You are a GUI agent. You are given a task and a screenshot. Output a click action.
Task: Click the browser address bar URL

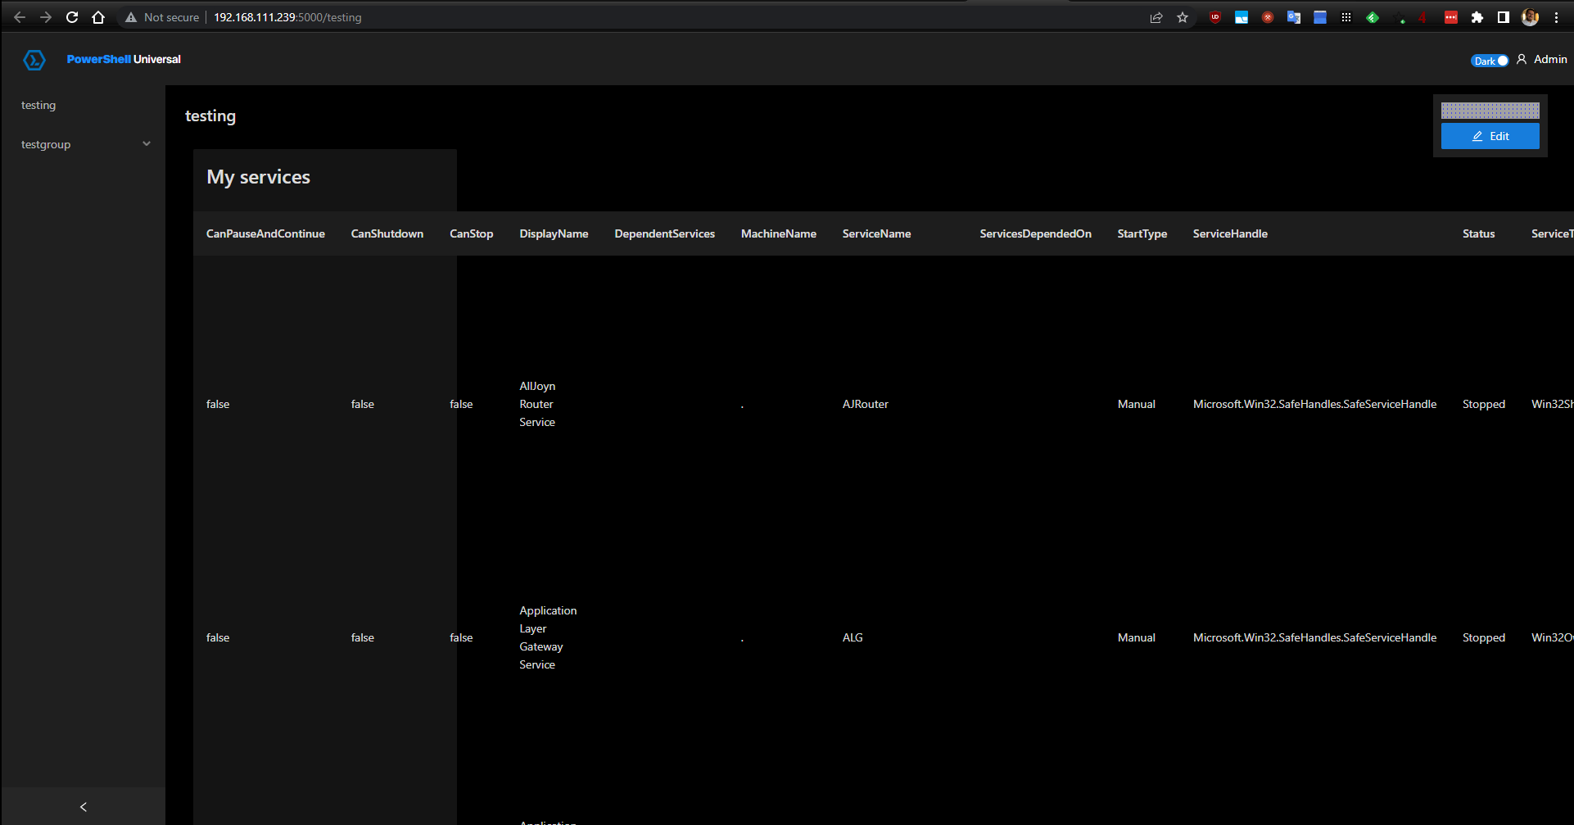point(287,17)
